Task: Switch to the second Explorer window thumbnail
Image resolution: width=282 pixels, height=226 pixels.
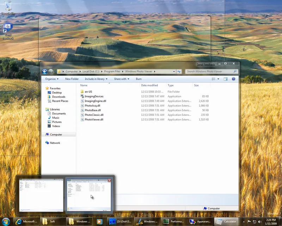Action: point(89,195)
